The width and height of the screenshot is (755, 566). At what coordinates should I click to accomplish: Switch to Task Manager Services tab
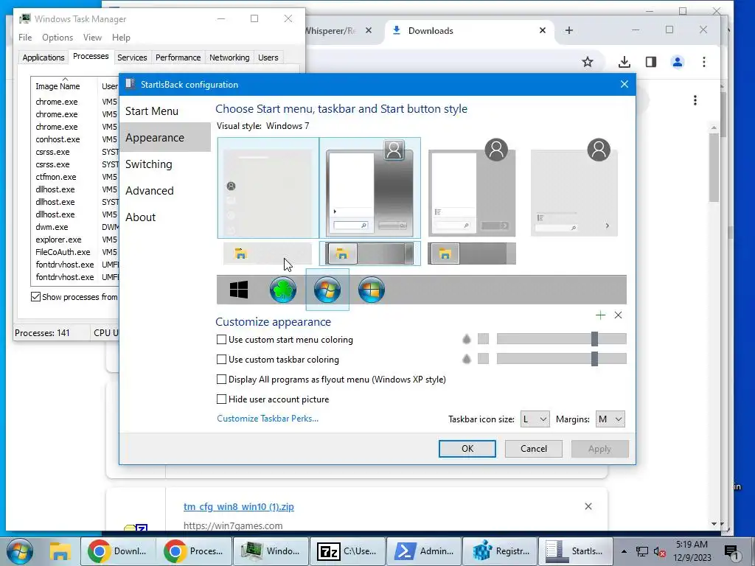point(132,57)
